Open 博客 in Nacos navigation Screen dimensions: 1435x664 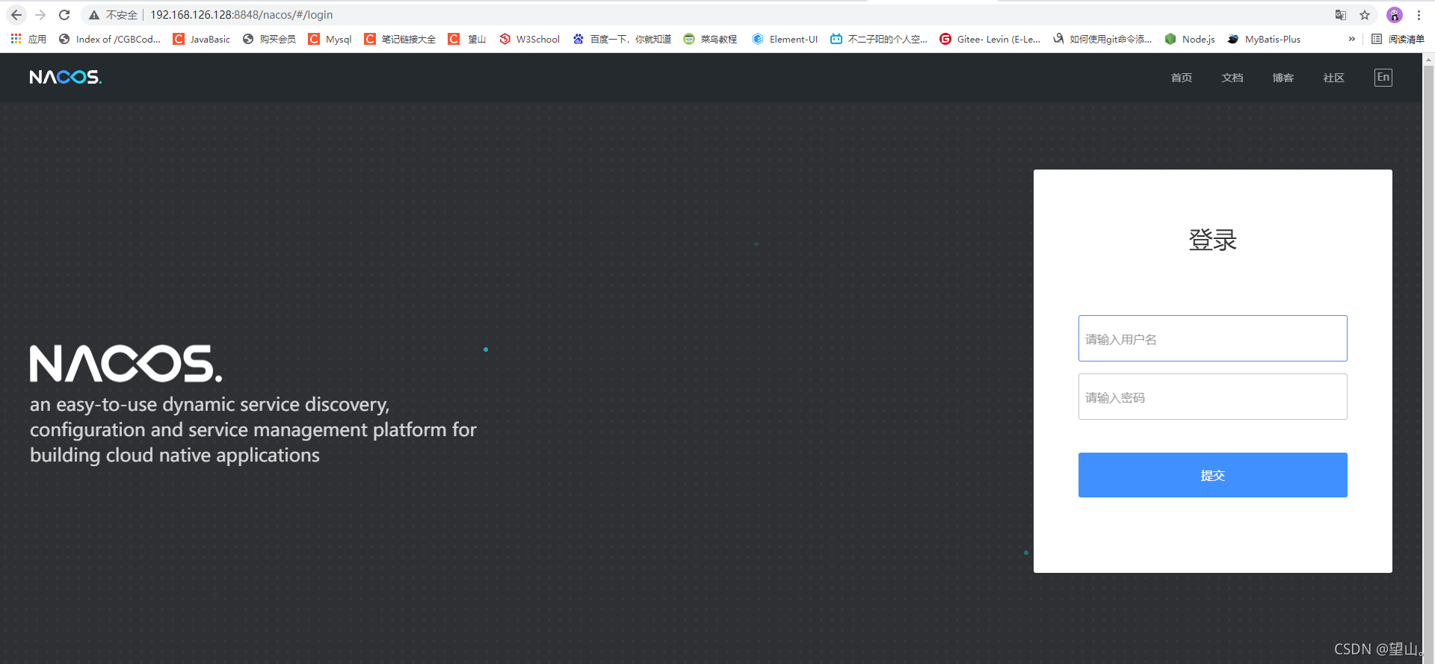click(x=1283, y=78)
